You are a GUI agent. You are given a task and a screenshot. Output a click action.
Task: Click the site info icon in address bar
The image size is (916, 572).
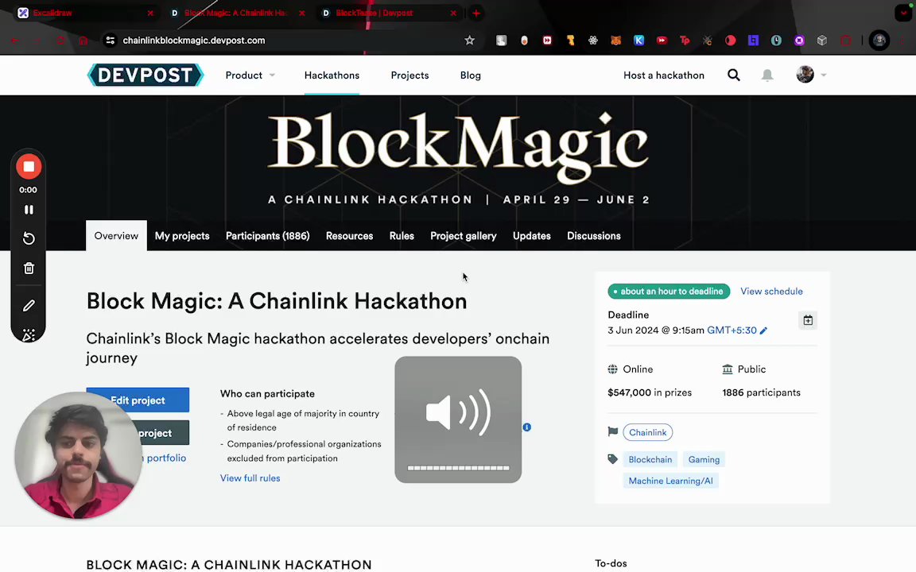110,41
